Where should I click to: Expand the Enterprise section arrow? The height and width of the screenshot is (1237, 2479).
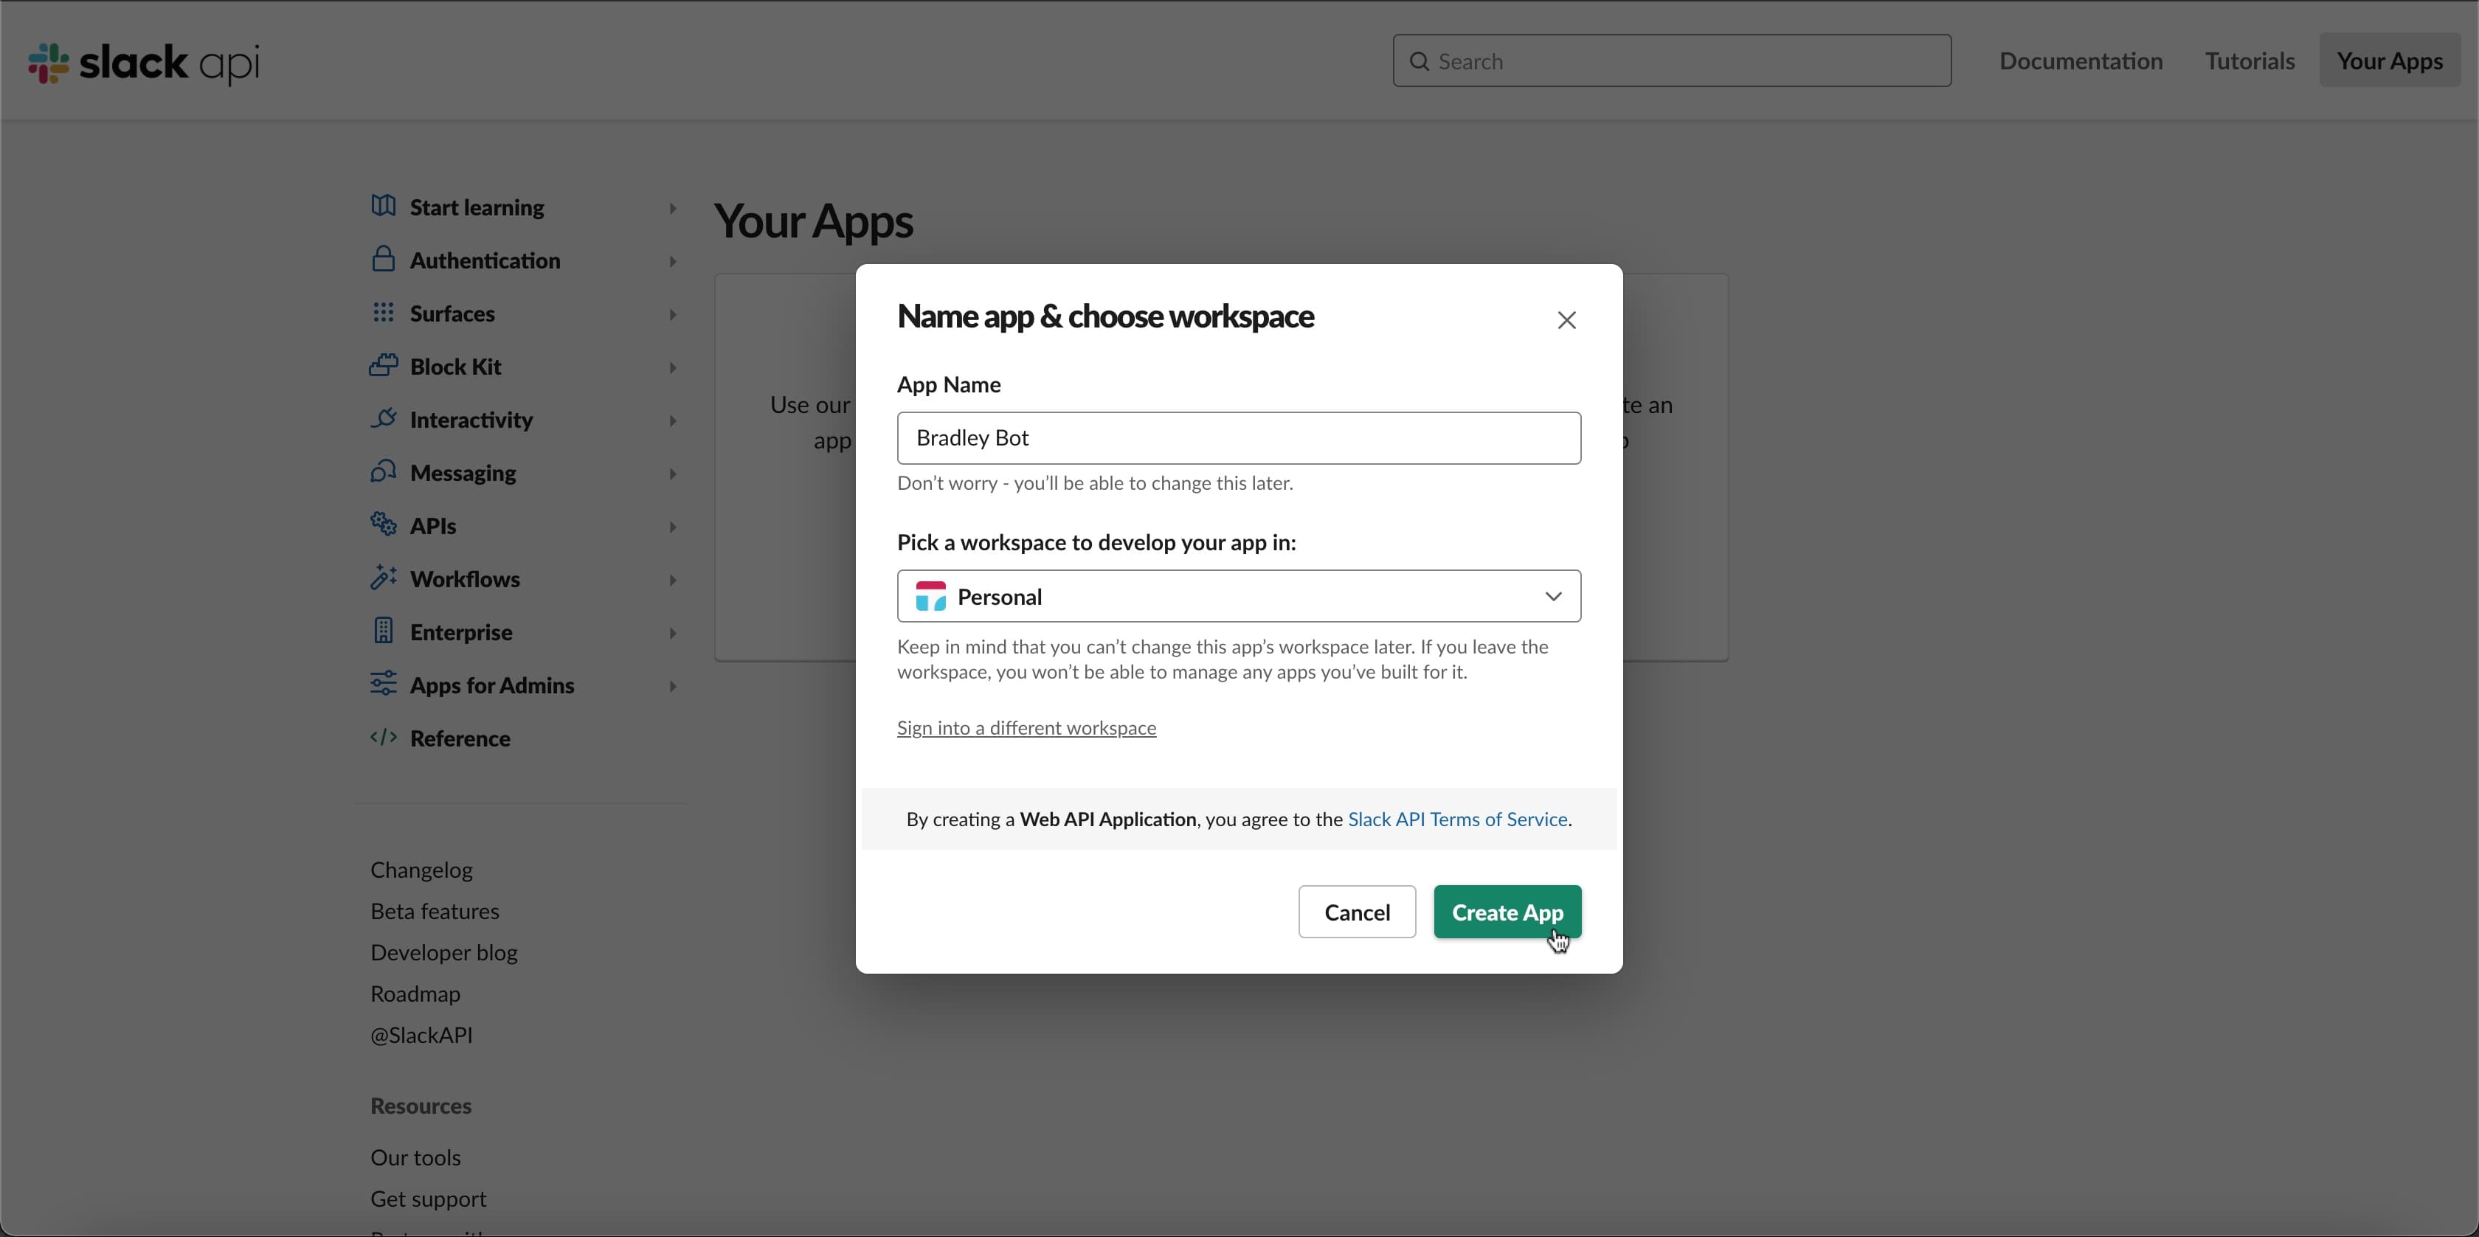tap(674, 633)
